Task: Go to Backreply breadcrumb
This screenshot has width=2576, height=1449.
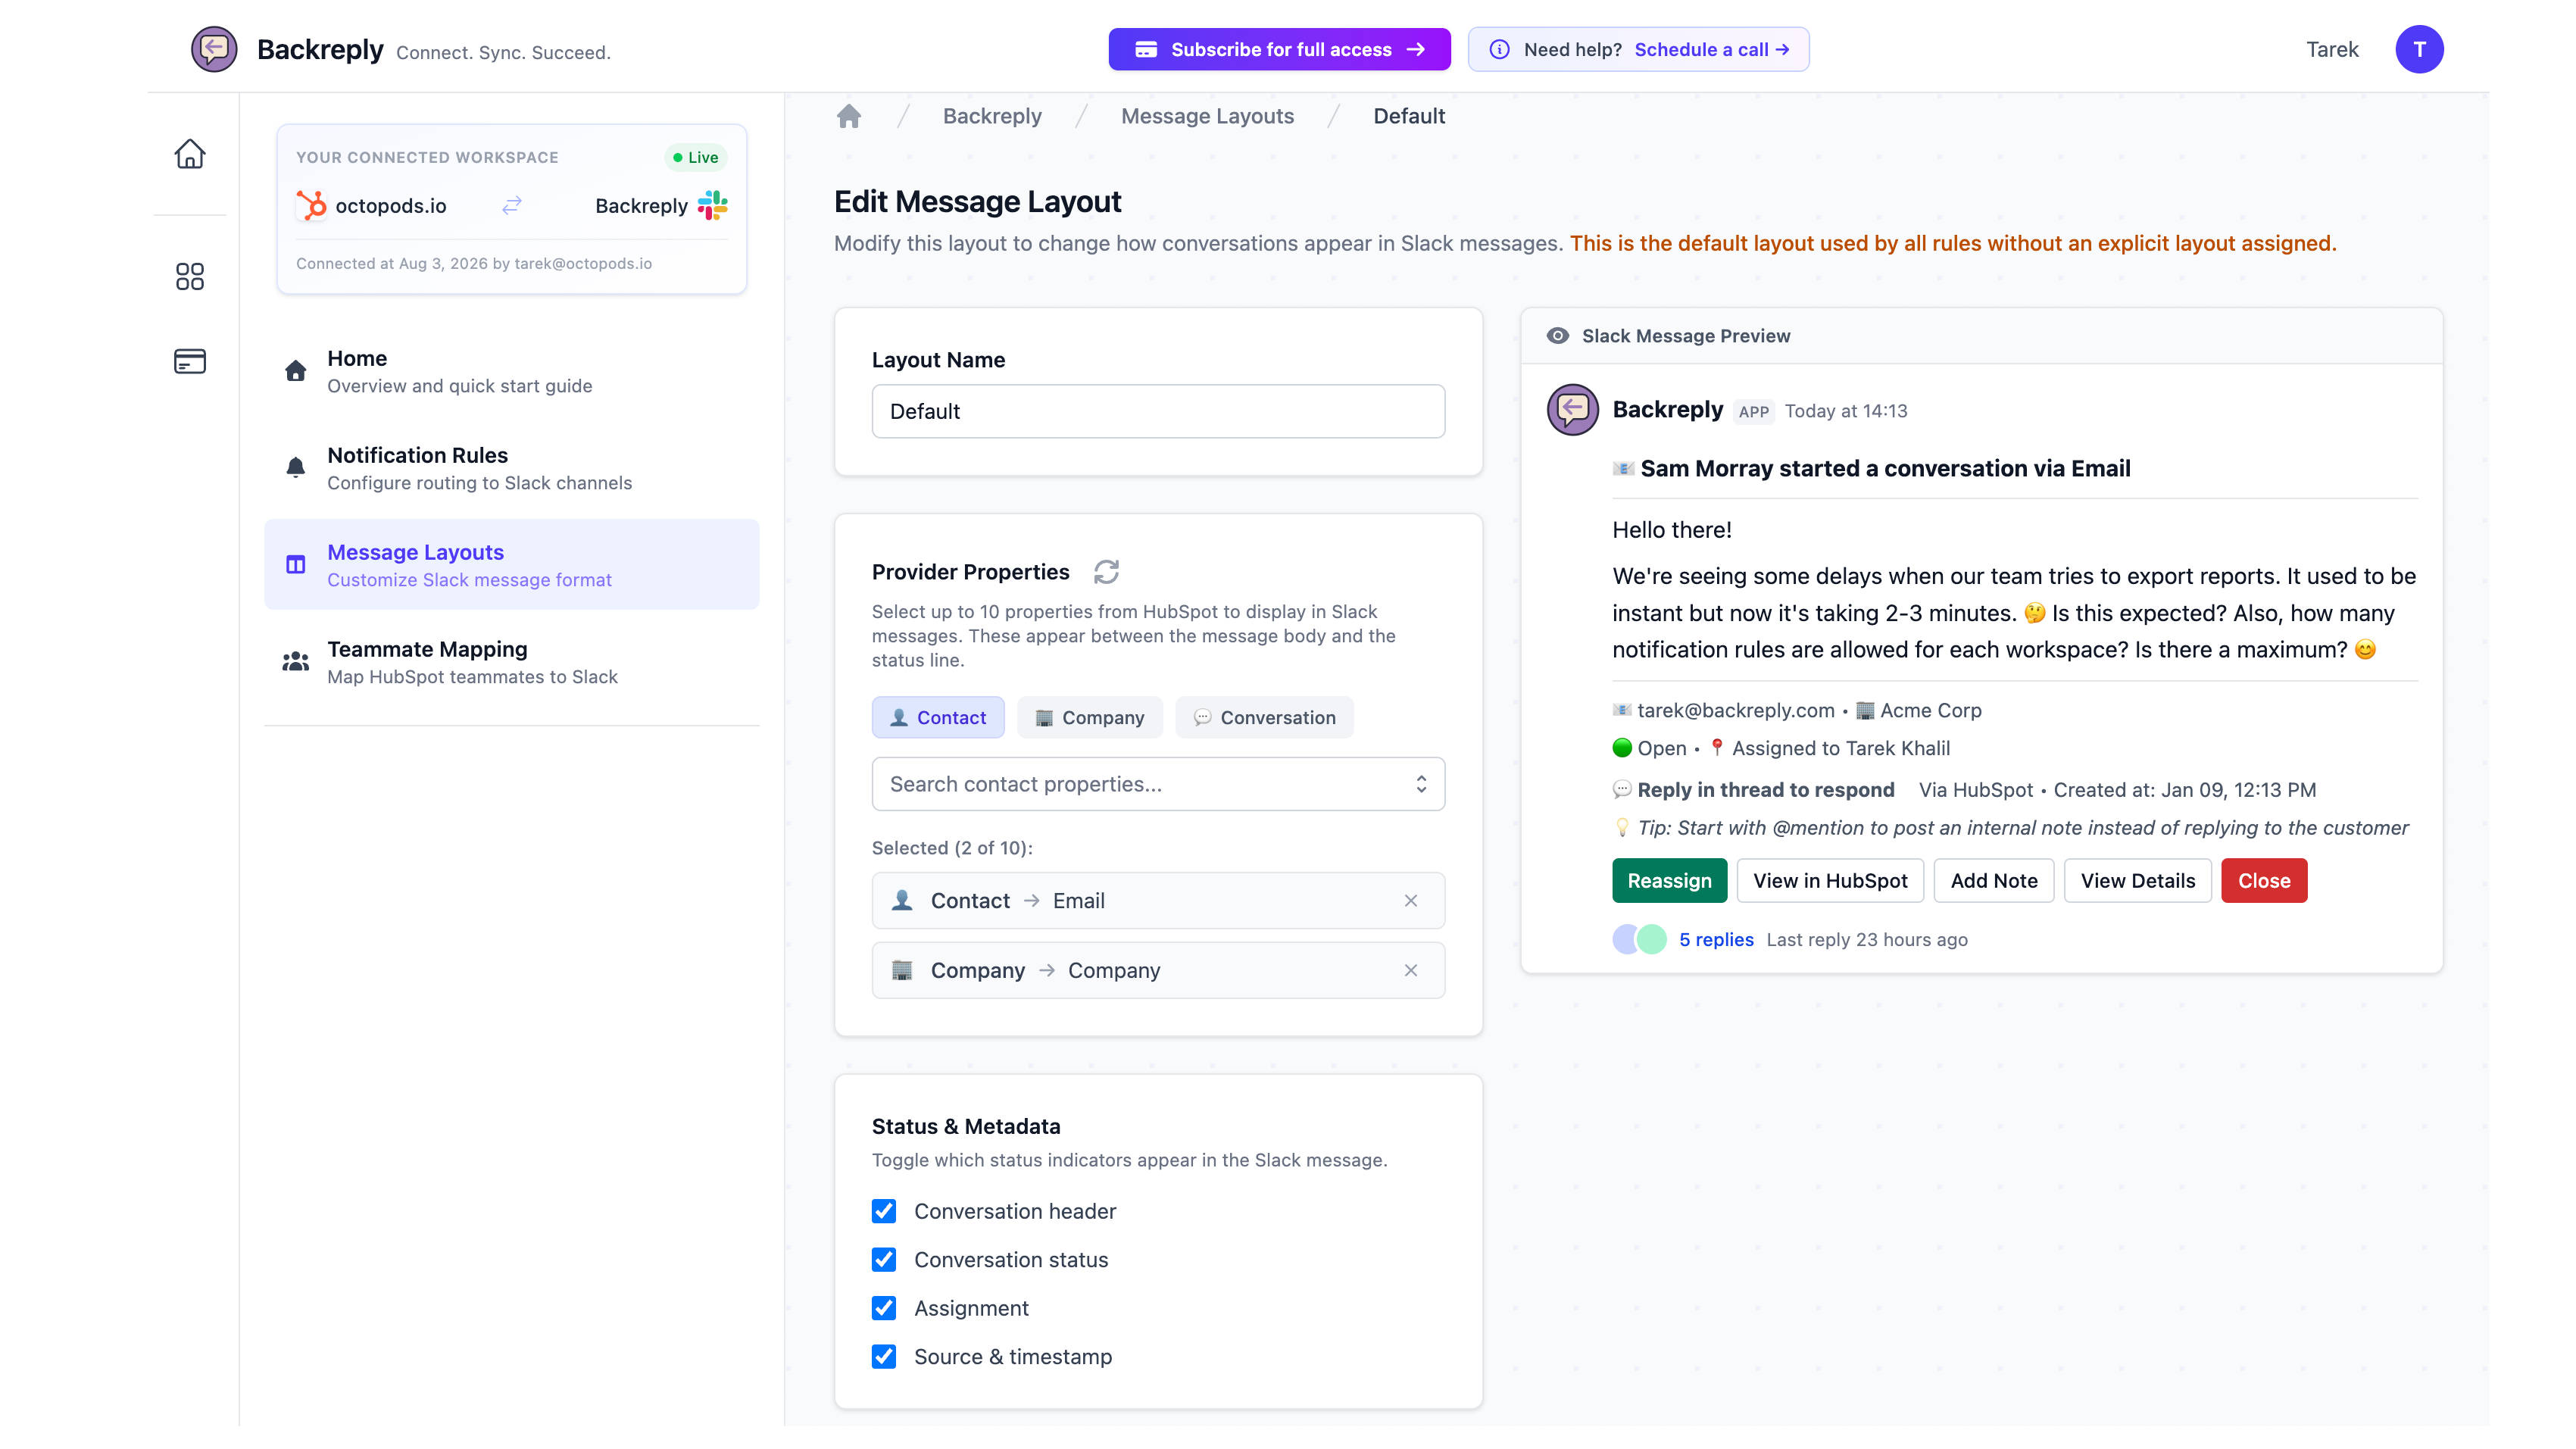Action: (x=992, y=116)
